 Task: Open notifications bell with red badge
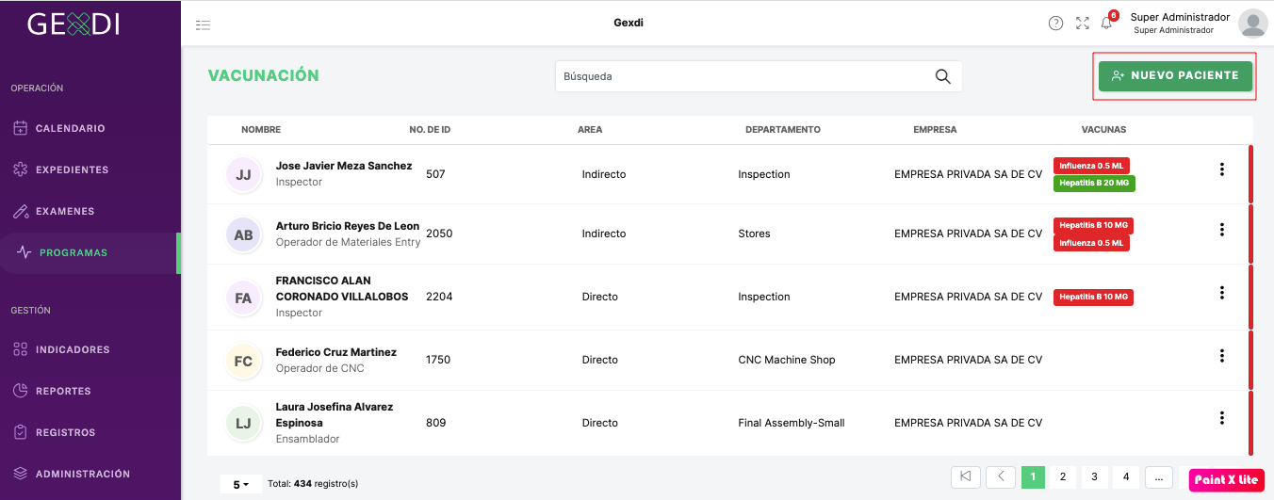coord(1107,23)
